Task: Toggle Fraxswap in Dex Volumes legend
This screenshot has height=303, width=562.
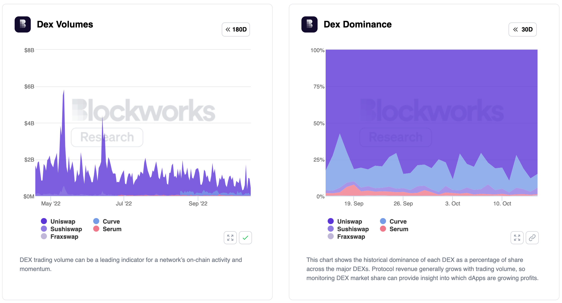Action: 64,236
